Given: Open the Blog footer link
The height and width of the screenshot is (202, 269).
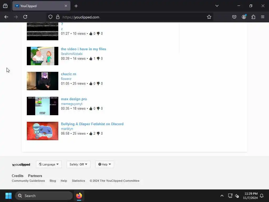Looking at the screenshot, I should click(x=53, y=181).
